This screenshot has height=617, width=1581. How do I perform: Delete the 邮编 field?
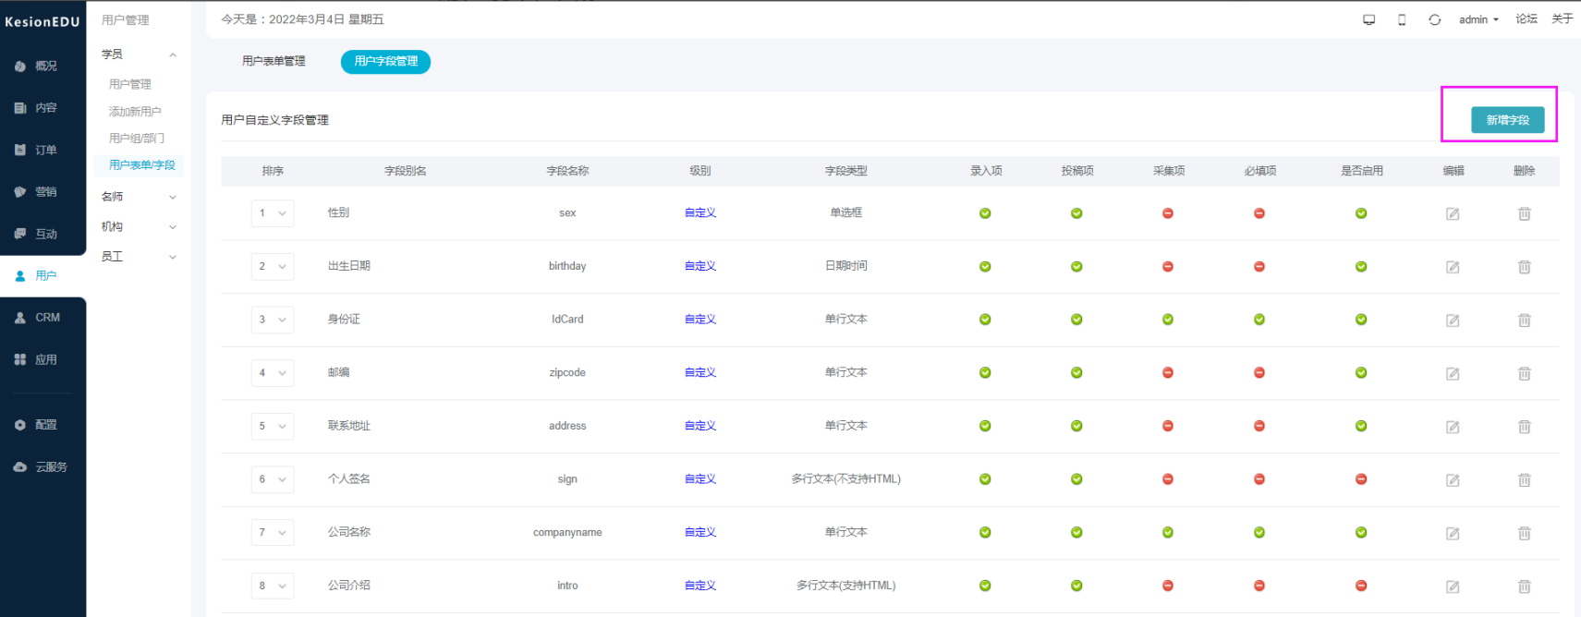1524,373
